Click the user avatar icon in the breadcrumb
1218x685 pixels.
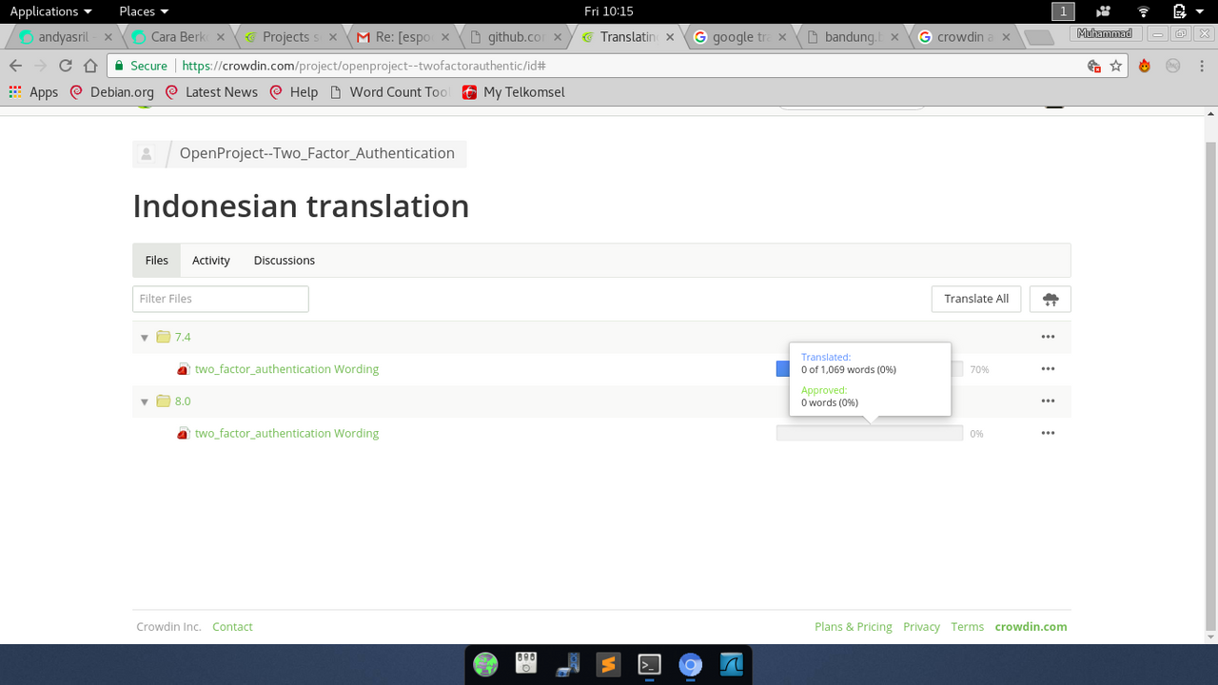(147, 153)
